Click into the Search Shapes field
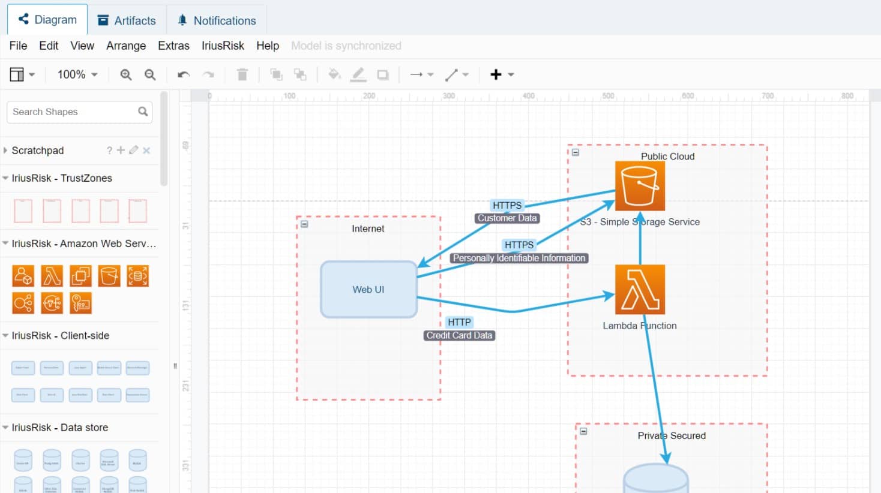Screen dimensions: 881x493 (x=79, y=112)
